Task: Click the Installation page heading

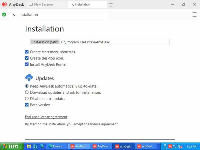Action: pos(44,29)
